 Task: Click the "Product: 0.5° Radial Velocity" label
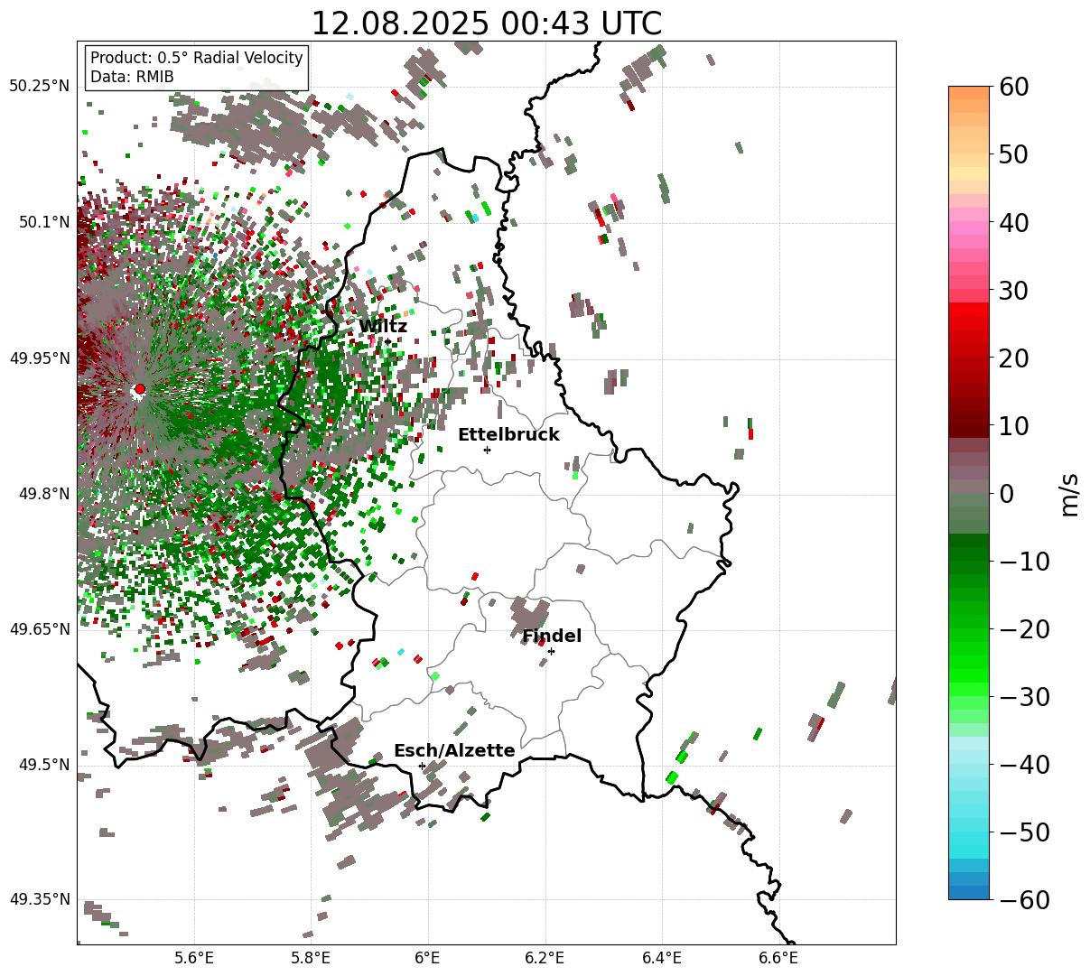click(x=197, y=58)
